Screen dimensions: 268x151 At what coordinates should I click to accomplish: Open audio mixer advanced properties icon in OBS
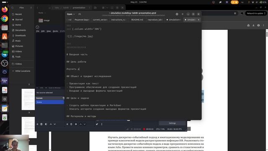97,124
